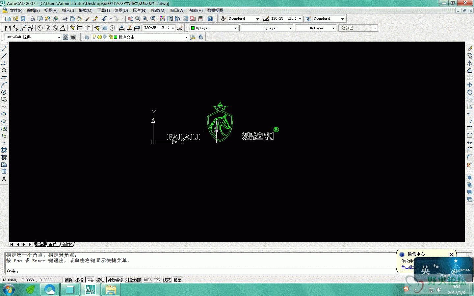Screen dimensions: 474x296
Task: Click the 单击此 link in notification balloon
Action: 407,267
